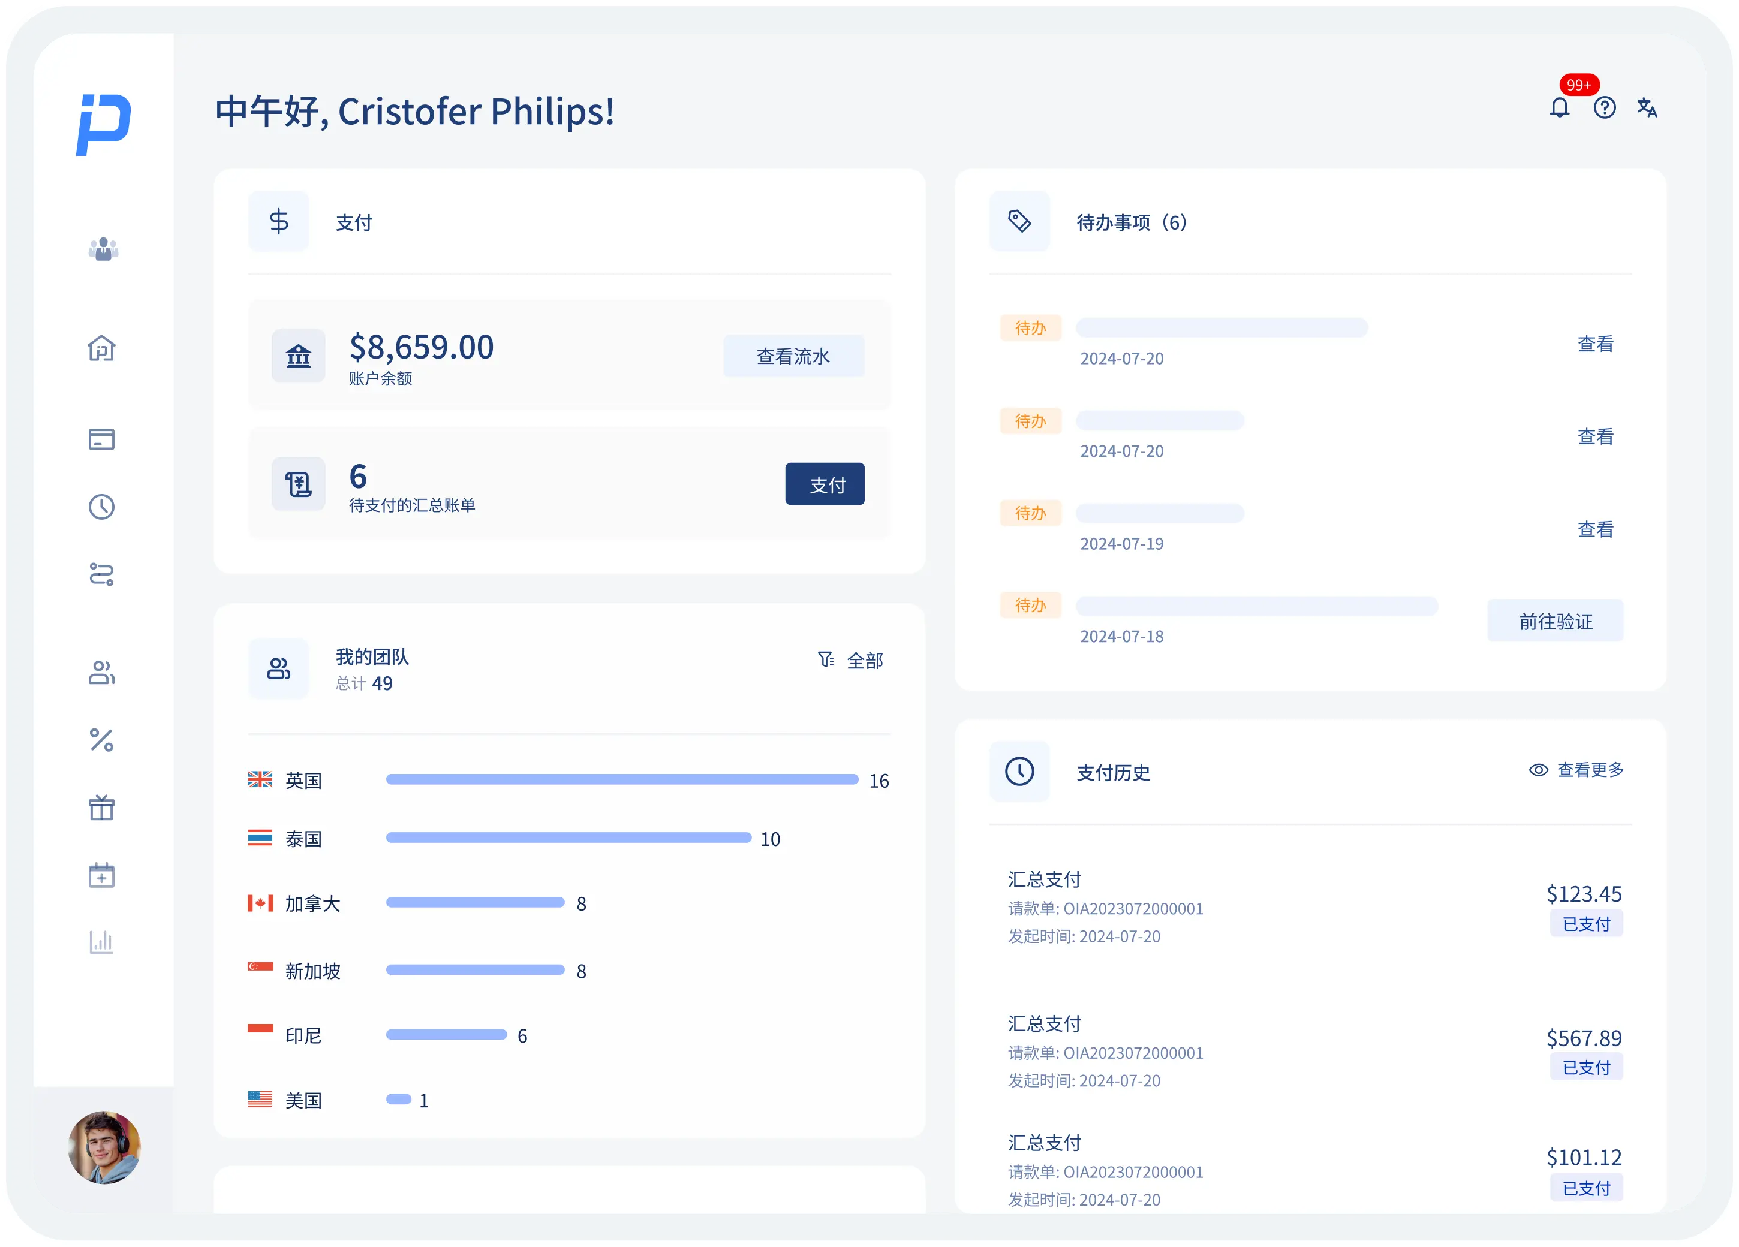Click the language translate icon

click(x=1647, y=108)
